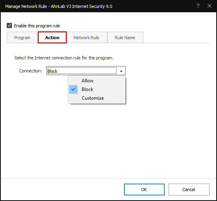Click the Connection: label text
Screen dimensions: 217x201
tap(30, 71)
